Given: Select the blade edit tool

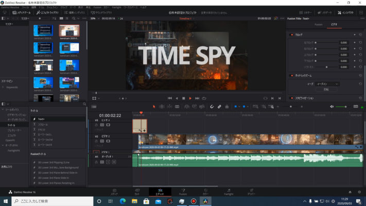Looking at the screenshot, I should pyautogui.click(x=177, y=107).
